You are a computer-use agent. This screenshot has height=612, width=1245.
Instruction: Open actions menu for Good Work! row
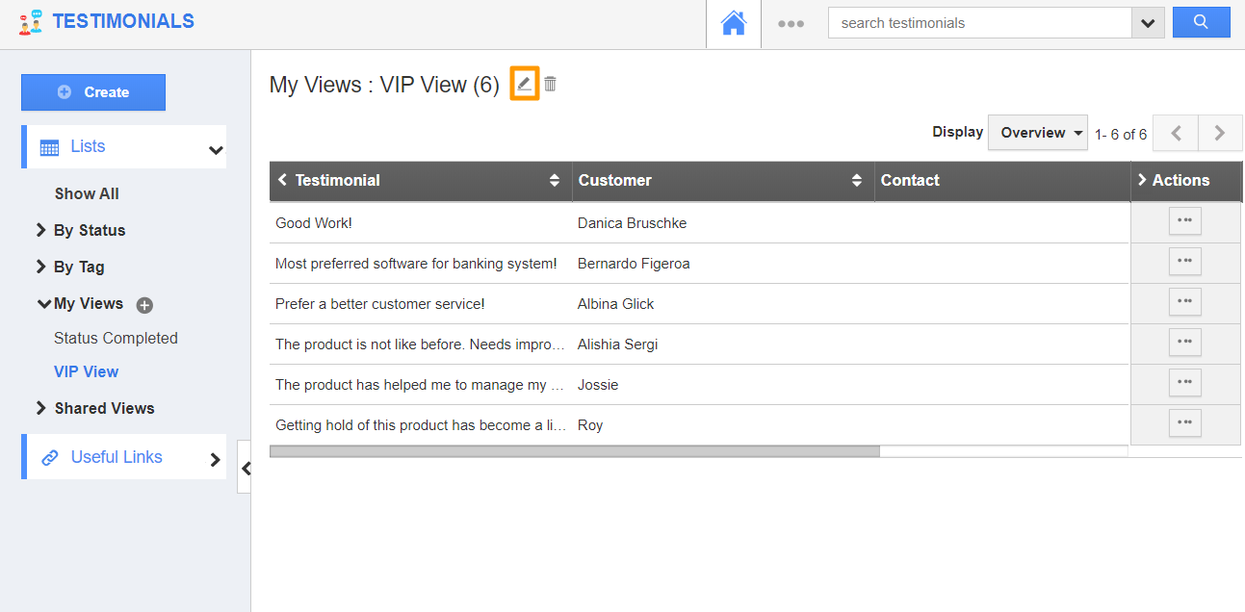[1185, 220]
